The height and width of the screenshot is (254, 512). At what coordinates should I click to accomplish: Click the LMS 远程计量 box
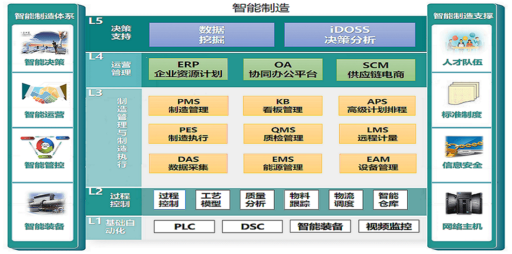coord(377,133)
